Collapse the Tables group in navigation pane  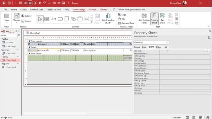tap(18, 39)
